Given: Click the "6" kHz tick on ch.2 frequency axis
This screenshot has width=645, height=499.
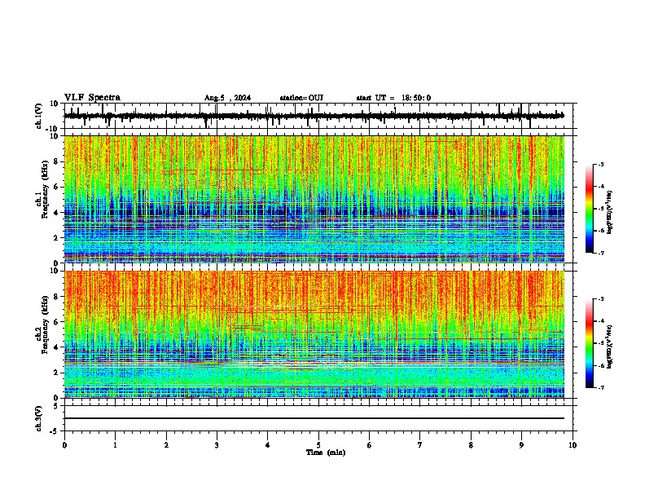Looking at the screenshot, I should 57,322.
